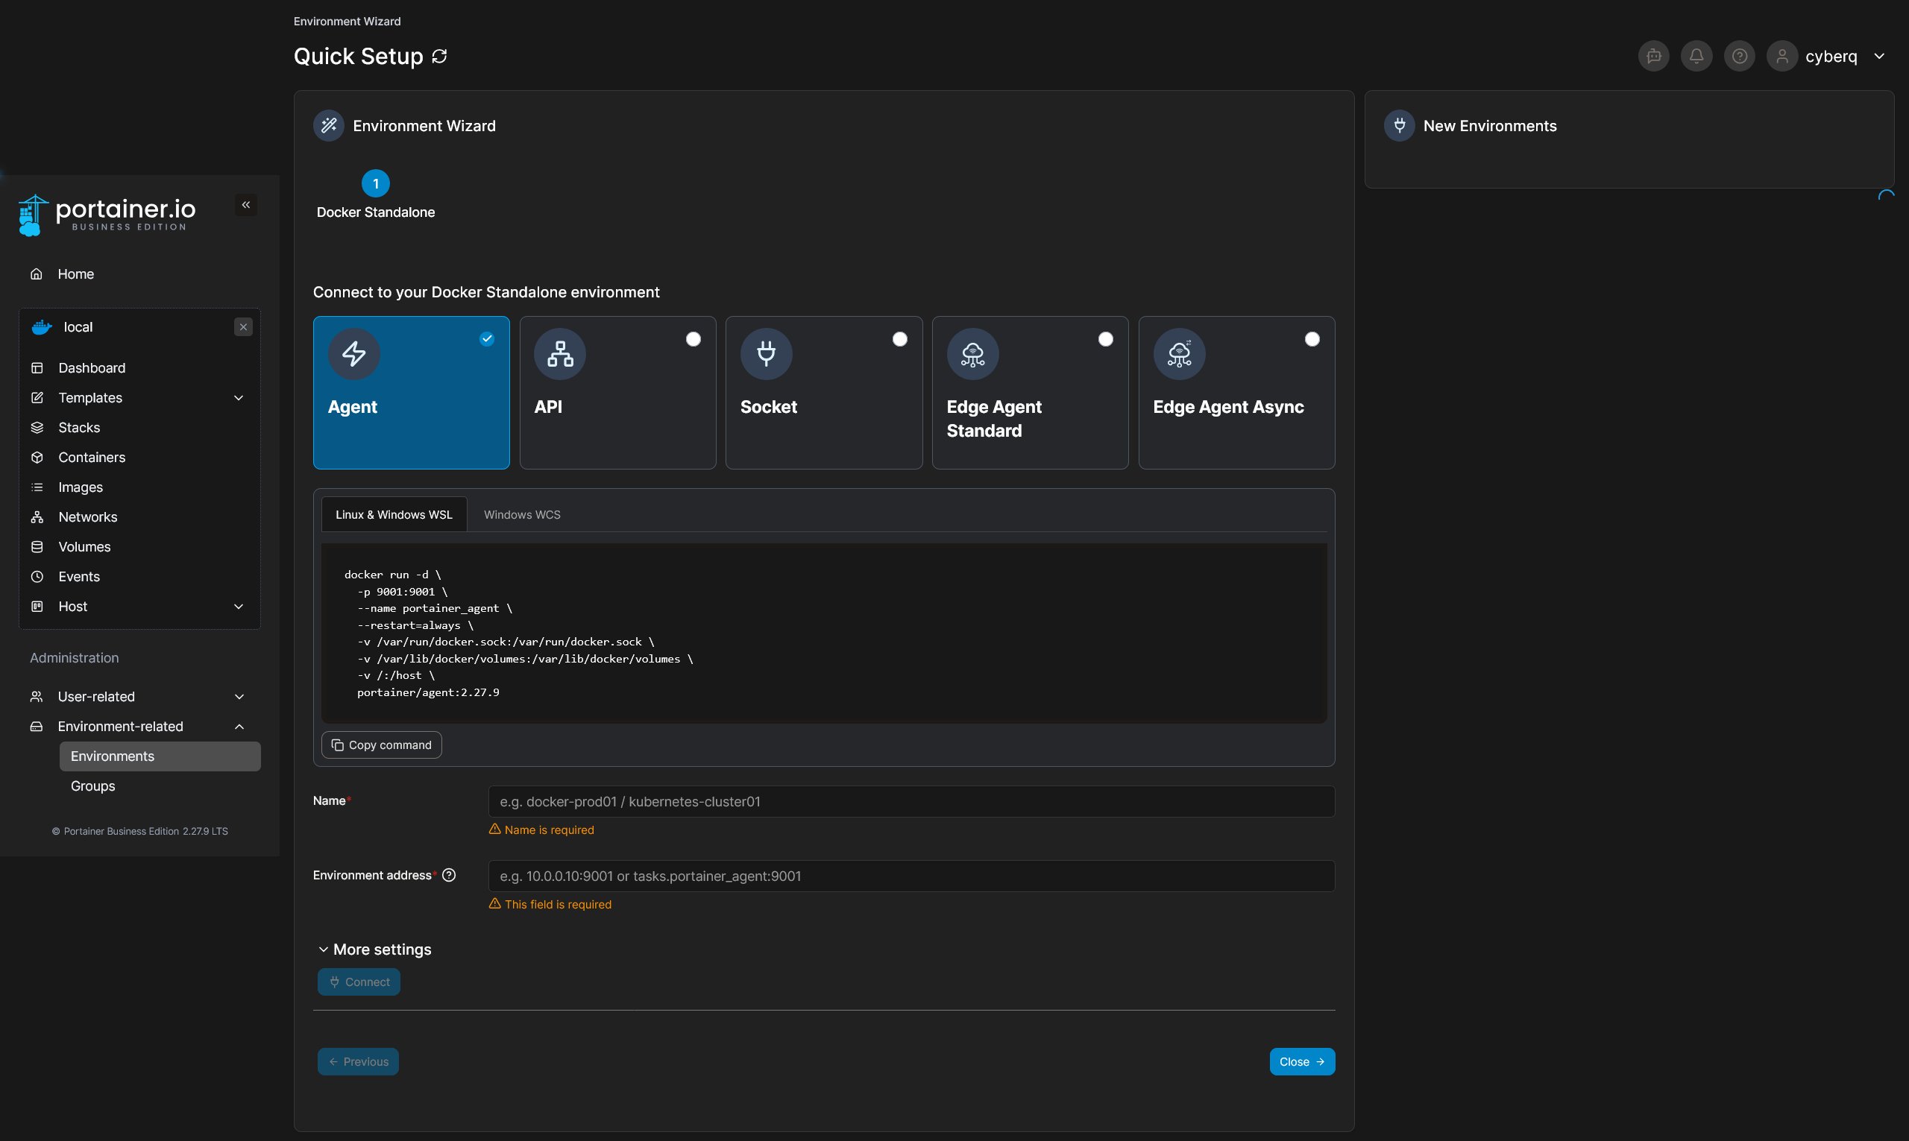The height and width of the screenshot is (1141, 1909).
Task: Click the Stacks layers icon
Action: point(37,428)
